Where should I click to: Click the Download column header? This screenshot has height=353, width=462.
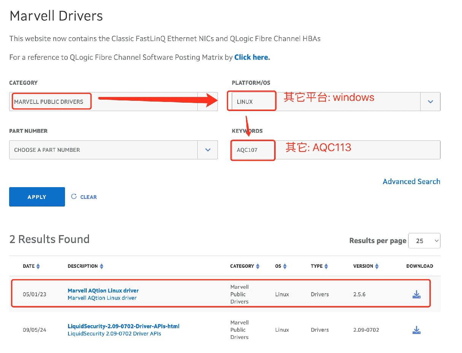(420, 266)
